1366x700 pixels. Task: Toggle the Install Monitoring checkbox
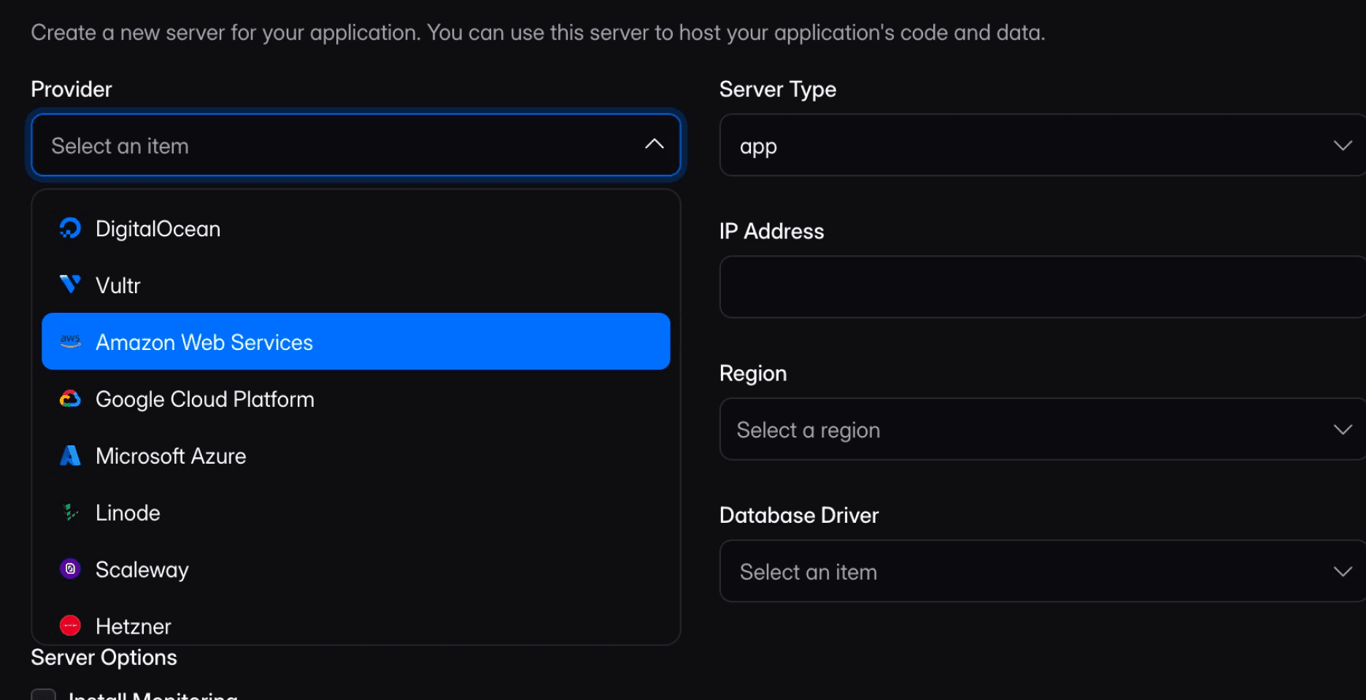[44, 694]
